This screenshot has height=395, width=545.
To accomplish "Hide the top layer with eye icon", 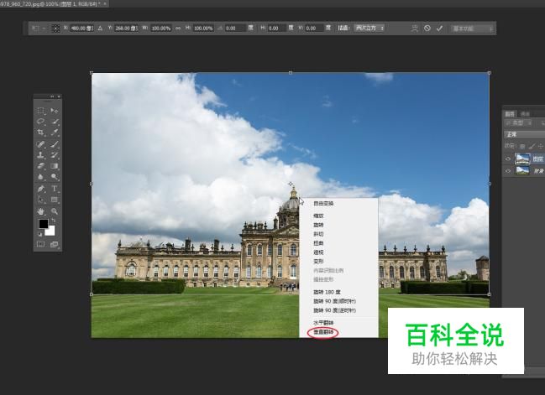I will (508, 159).
